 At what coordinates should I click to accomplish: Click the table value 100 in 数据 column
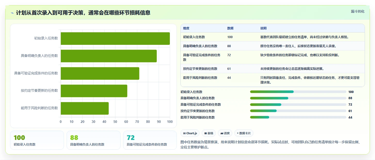click(x=230, y=37)
